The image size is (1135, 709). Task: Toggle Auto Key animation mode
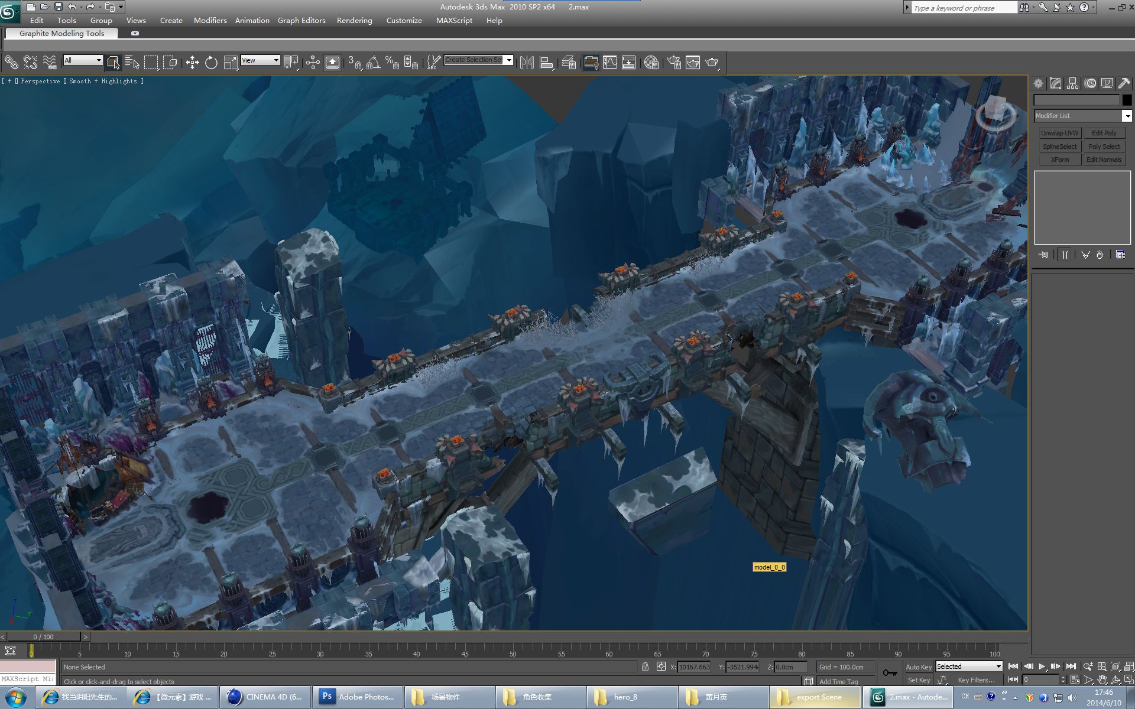pos(918,666)
